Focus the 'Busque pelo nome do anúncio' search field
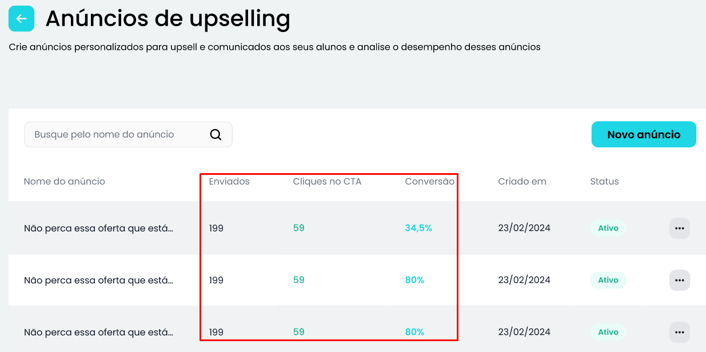The width and height of the screenshot is (706, 352). (128, 135)
